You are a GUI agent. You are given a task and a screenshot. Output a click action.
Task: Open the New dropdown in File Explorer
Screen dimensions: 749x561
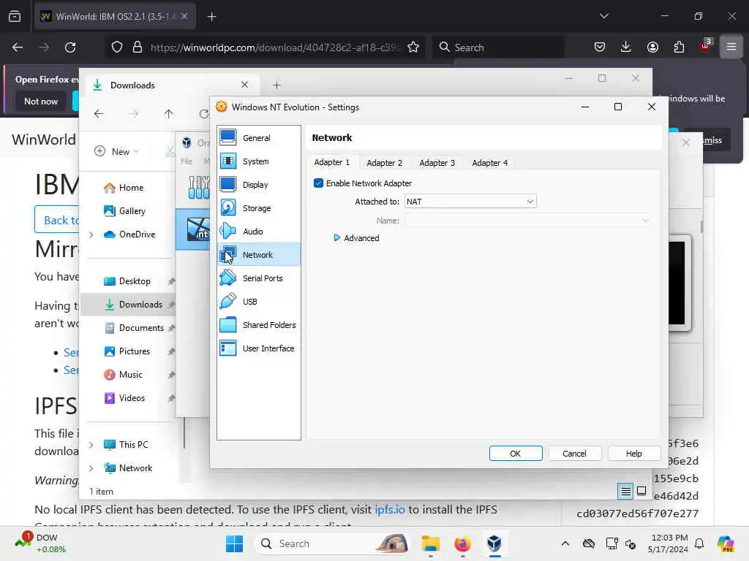[116, 151]
